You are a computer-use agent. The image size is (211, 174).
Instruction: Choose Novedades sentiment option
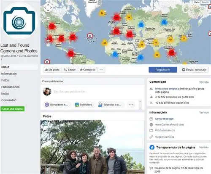57,105
